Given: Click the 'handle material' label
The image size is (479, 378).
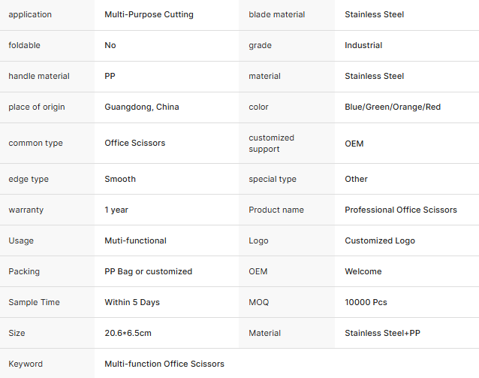Looking at the screenshot, I should pos(39,76).
